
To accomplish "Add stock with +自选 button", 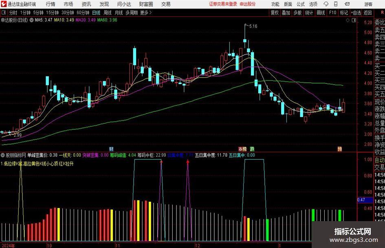I will (356, 13).
